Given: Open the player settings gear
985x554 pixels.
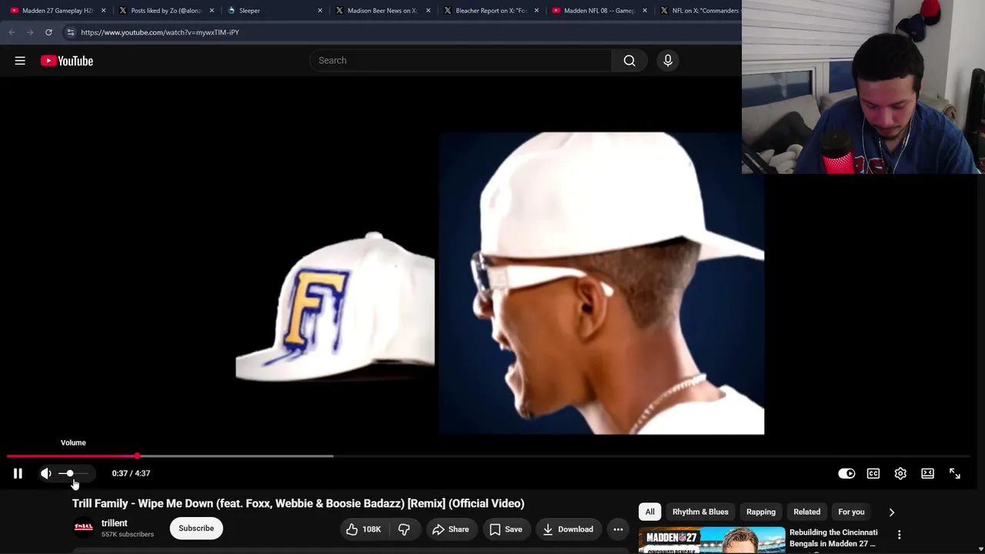Looking at the screenshot, I should tap(900, 473).
